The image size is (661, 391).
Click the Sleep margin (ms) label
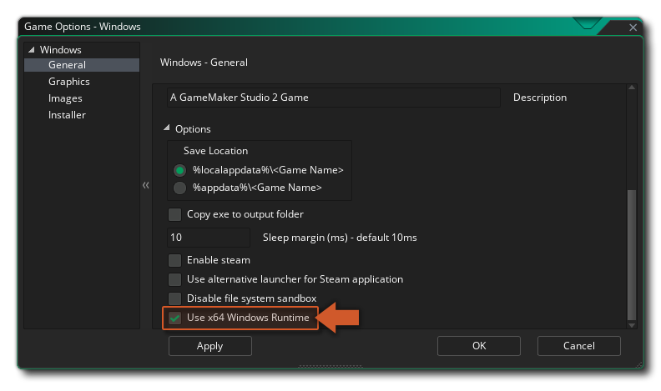pyautogui.click(x=340, y=238)
